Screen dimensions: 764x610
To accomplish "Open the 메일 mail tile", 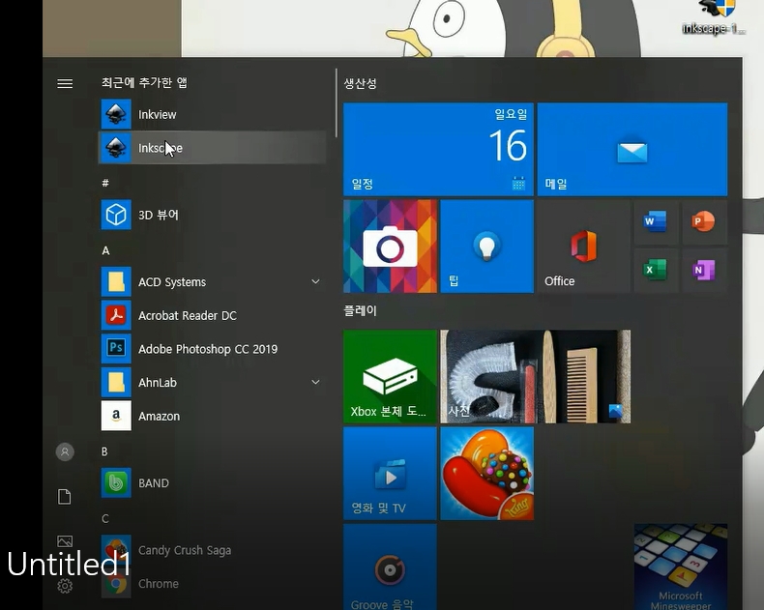I will [x=632, y=149].
